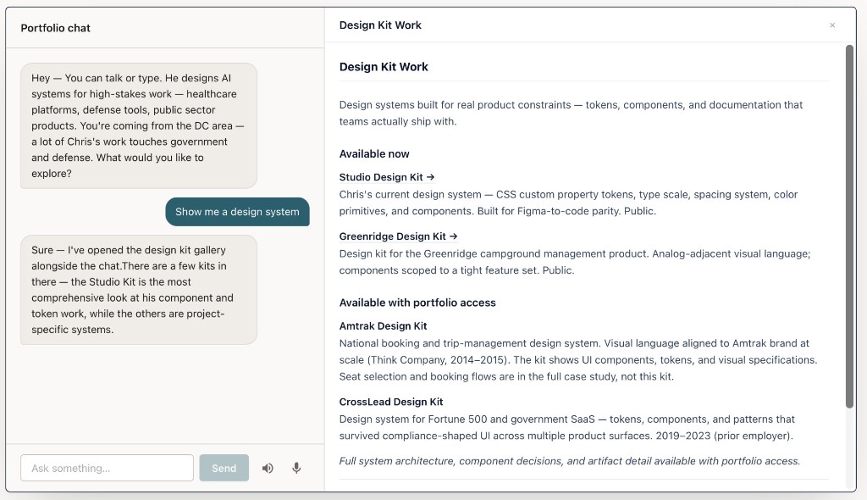Open the Greenridge Design Kit link
867x500 pixels.
[x=399, y=236]
